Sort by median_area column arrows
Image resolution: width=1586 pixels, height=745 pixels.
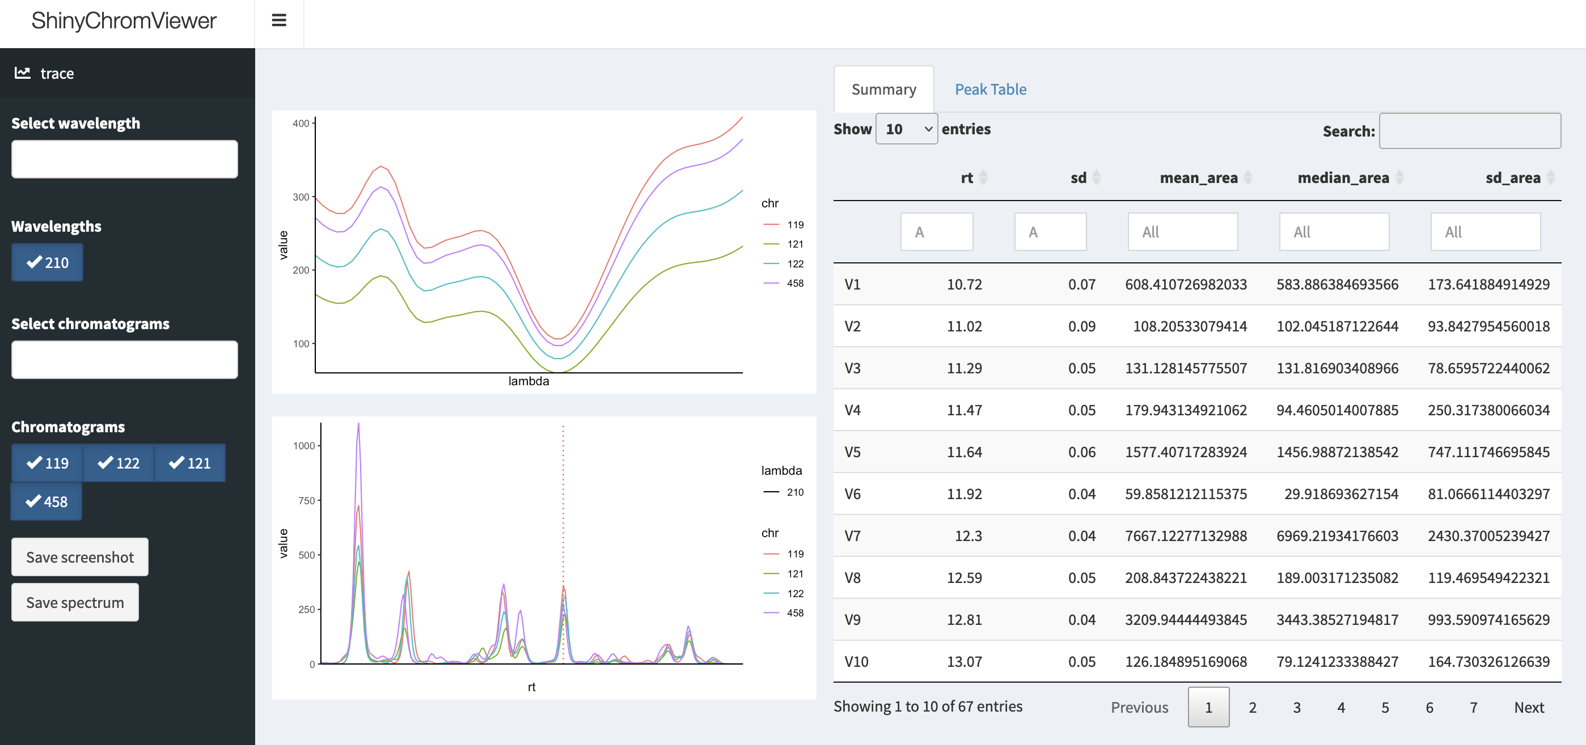(x=1399, y=178)
